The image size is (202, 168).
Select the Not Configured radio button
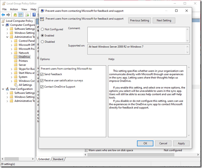pyautogui.click(x=42, y=29)
